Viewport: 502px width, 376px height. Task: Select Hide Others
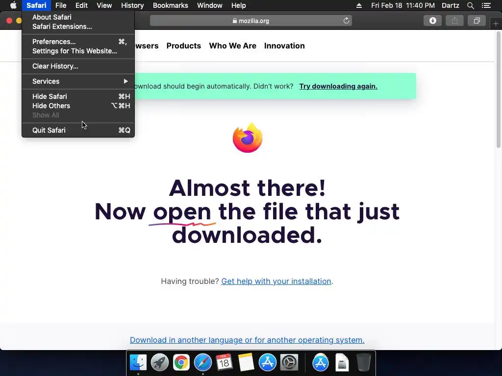pyautogui.click(x=78, y=106)
